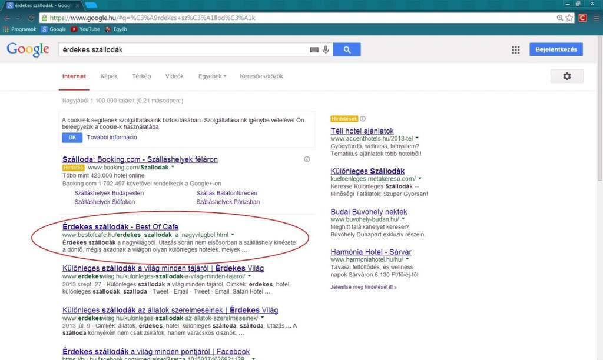
Task: Click the on-screen keyboard icon in search box
Action: pos(314,49)
